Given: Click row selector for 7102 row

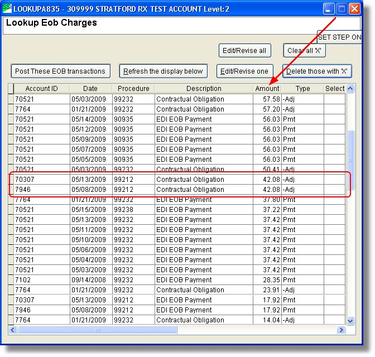Looking at the screenshot, I should click(11, 280).
